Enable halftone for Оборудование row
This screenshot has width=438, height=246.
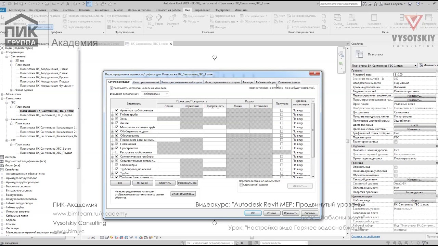282,136
